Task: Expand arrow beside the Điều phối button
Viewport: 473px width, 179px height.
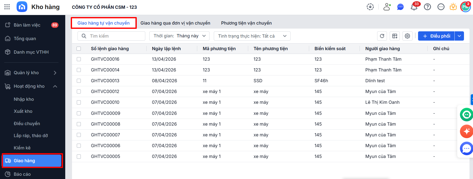Action: pos(459,36)
